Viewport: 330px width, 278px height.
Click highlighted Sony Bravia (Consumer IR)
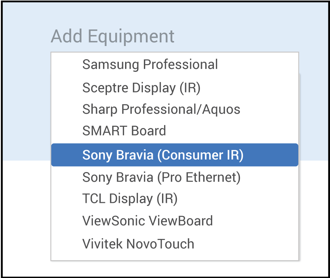(x=163, y=155)
